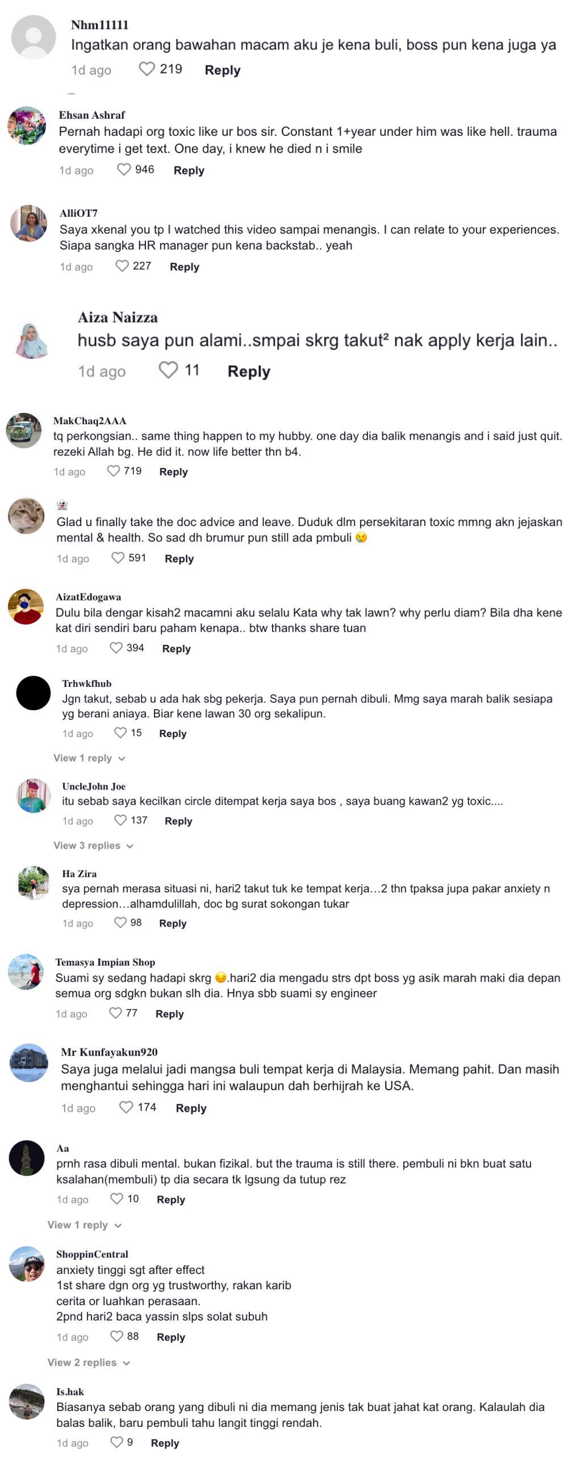
Task: Expand View 1 reply under Trhwkfhub
Action: coord(87,758)
